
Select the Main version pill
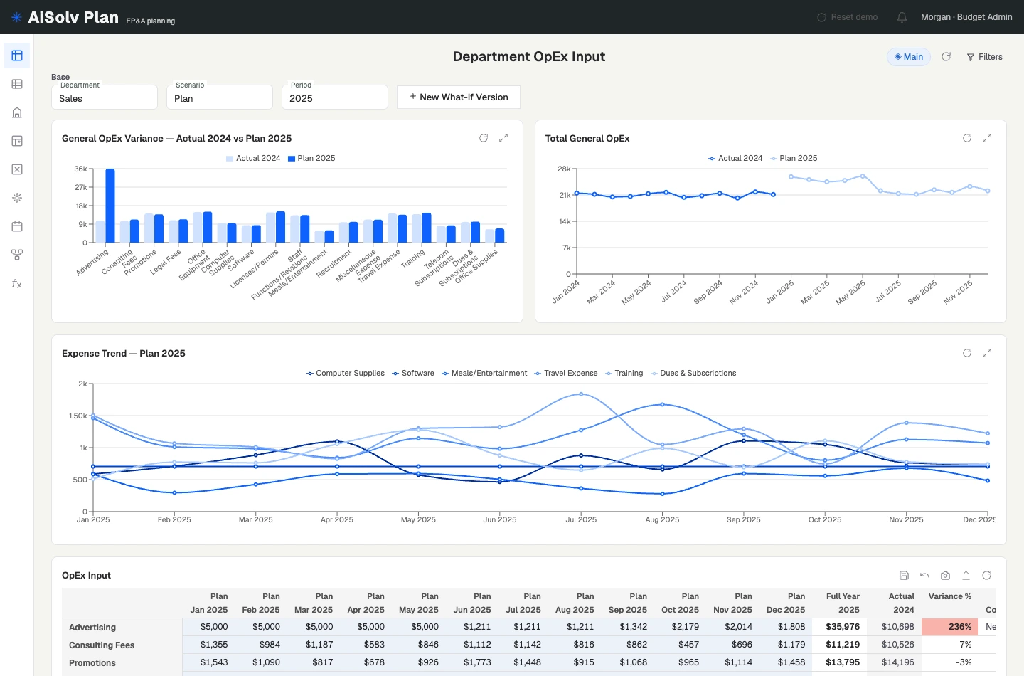pyautogui.click(x=909, y=57)
